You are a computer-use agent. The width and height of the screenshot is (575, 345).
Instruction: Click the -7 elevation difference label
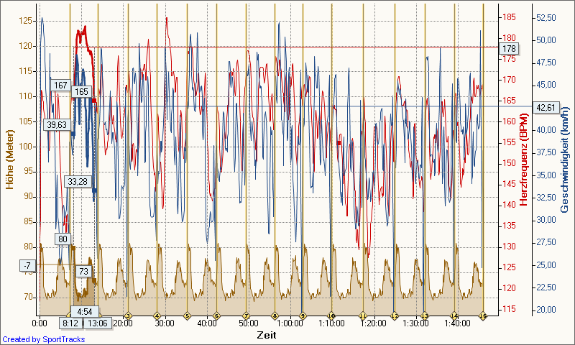[x=27, y=266]
